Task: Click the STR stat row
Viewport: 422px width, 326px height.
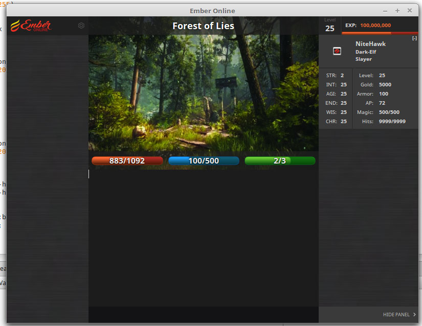Action: pyautogui.click(x=335, y=76)
